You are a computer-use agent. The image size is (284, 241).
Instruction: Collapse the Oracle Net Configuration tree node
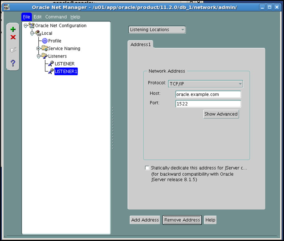(26, 26)
